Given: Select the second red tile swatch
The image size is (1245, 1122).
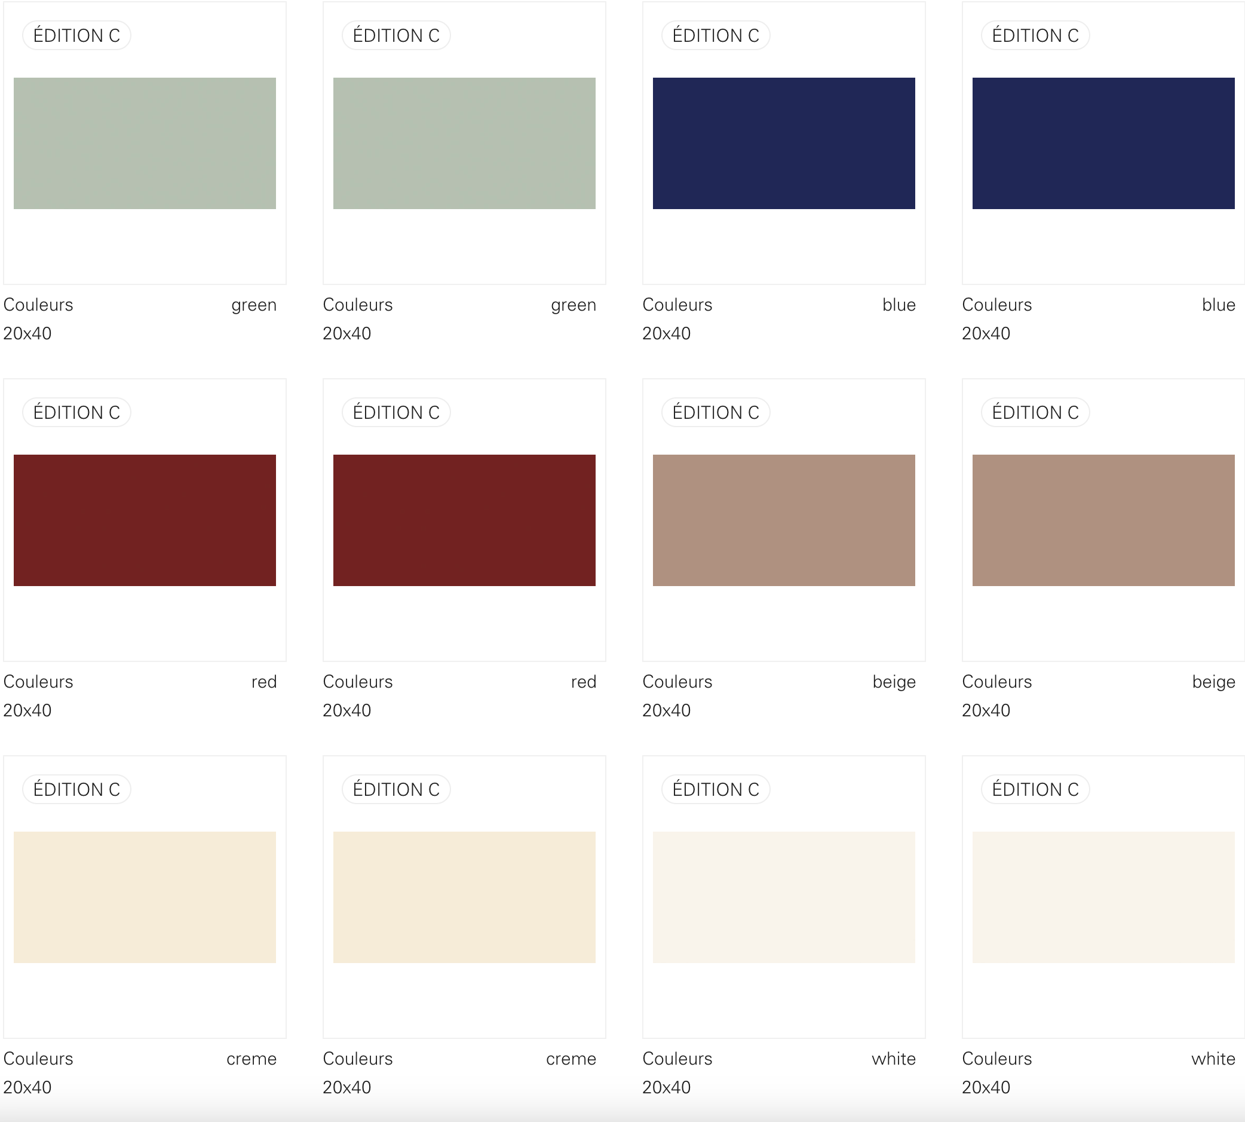Looking at the screenshot, I should click(x=464, y=520).
